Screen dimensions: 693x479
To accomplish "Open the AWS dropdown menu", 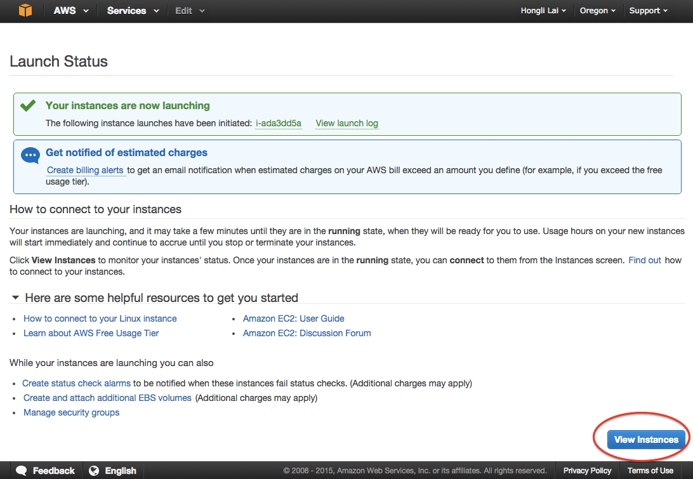I will (x=71, y=11).
